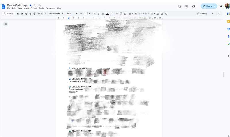This screenshot has width=230, height=137.
Task: Expand the Meet options arrow
Action: tap(197, 6)
